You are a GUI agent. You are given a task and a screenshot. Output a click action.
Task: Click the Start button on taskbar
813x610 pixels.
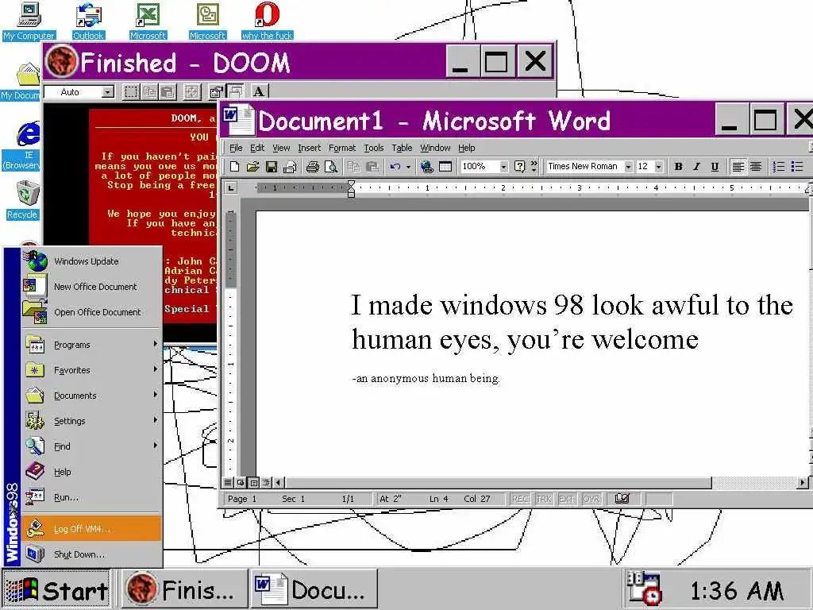tap(56, 590)
